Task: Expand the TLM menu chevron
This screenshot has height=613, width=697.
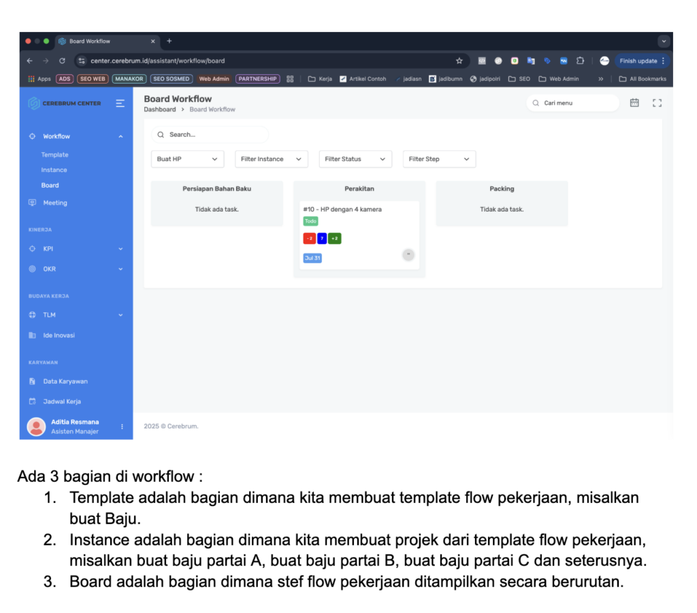Action: 120,315
